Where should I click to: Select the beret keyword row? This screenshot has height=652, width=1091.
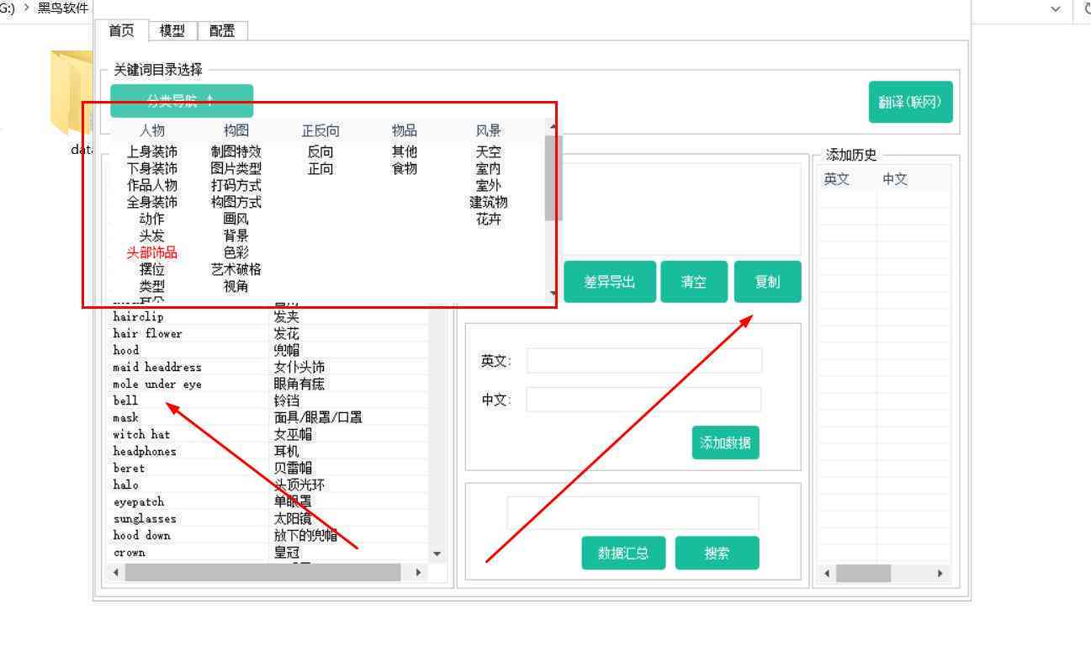tap(269, 469)
